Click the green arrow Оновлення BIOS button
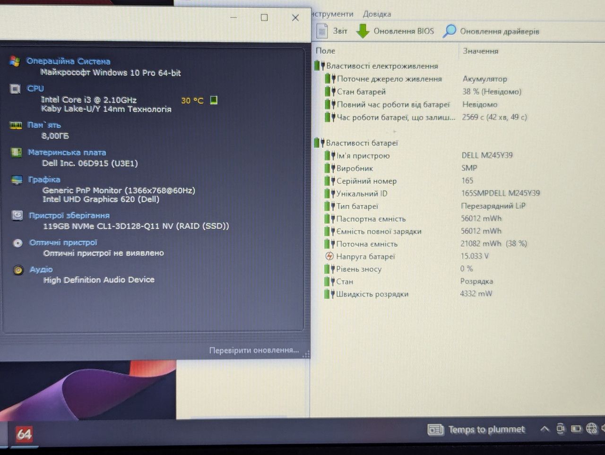 (x=395, y=31)
